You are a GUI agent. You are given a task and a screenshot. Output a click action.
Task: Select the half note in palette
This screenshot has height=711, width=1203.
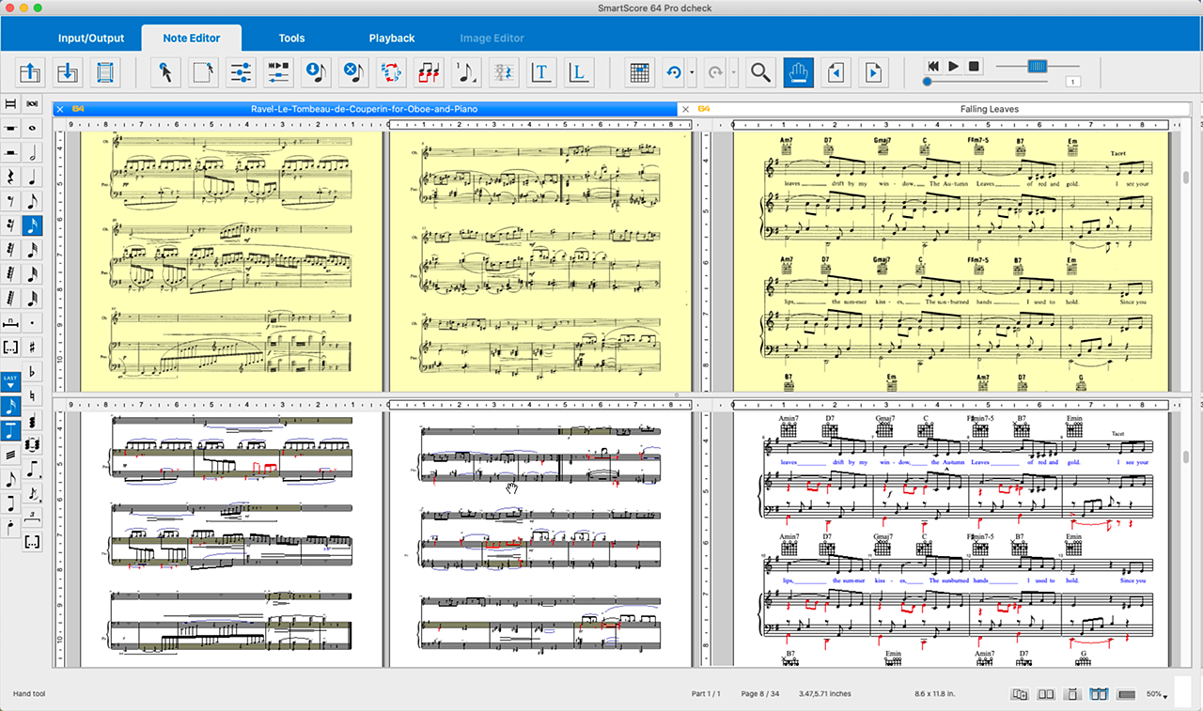tap(32, 152)
